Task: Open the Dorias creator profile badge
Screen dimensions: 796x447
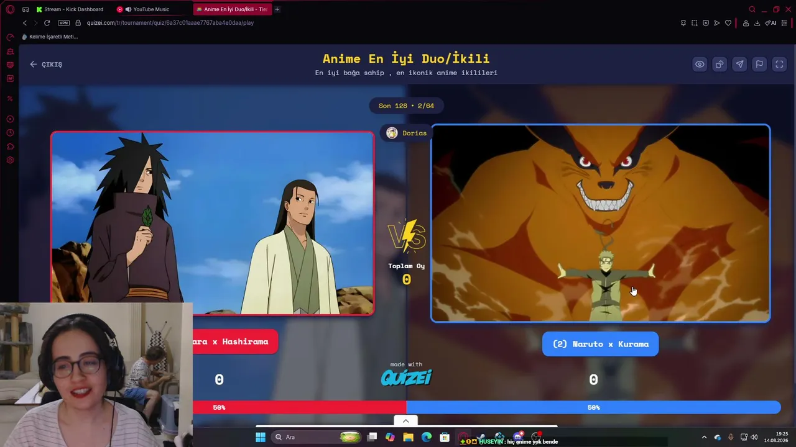Action: point(407,133)
